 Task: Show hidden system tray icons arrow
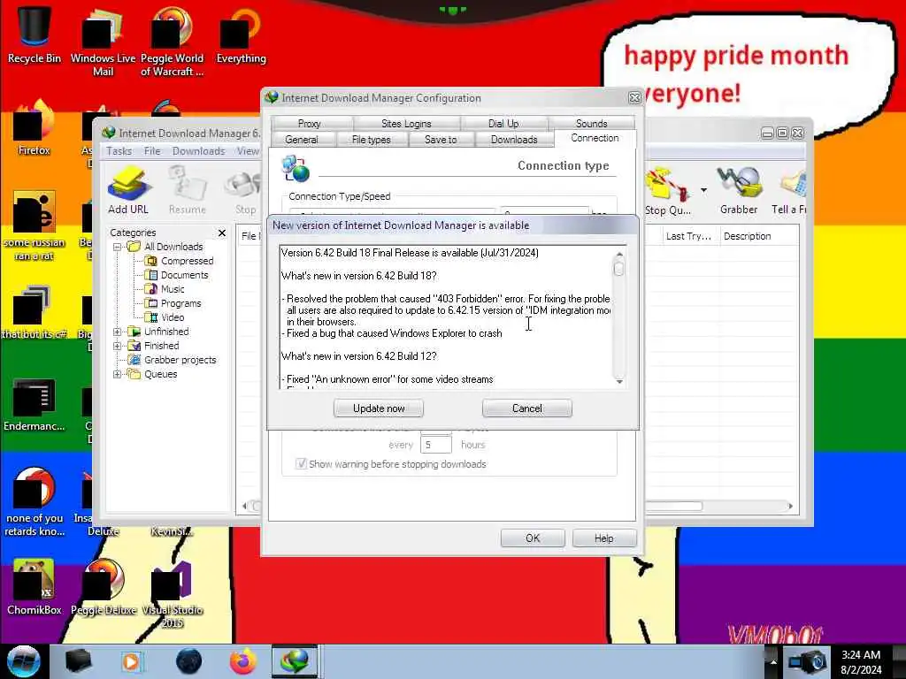tap(773, 661)
